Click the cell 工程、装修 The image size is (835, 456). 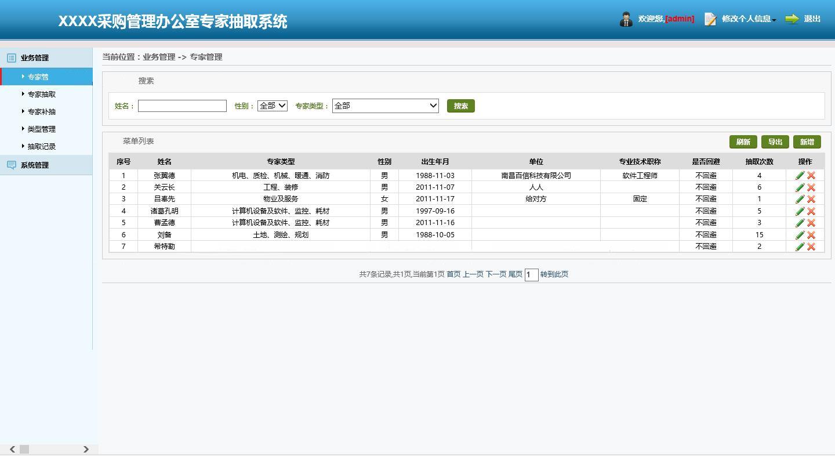[x=281, y=187]
